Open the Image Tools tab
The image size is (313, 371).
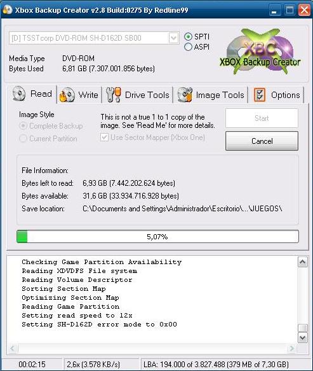tap(211, 95)
